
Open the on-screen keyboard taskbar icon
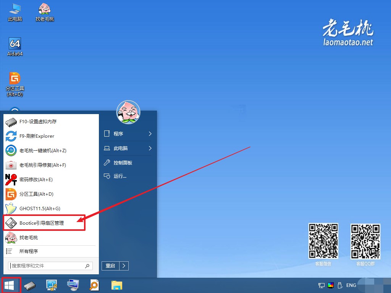coord(73,285)
